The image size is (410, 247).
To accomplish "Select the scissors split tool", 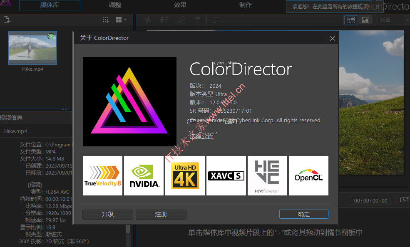I will [x=148, y=20].
